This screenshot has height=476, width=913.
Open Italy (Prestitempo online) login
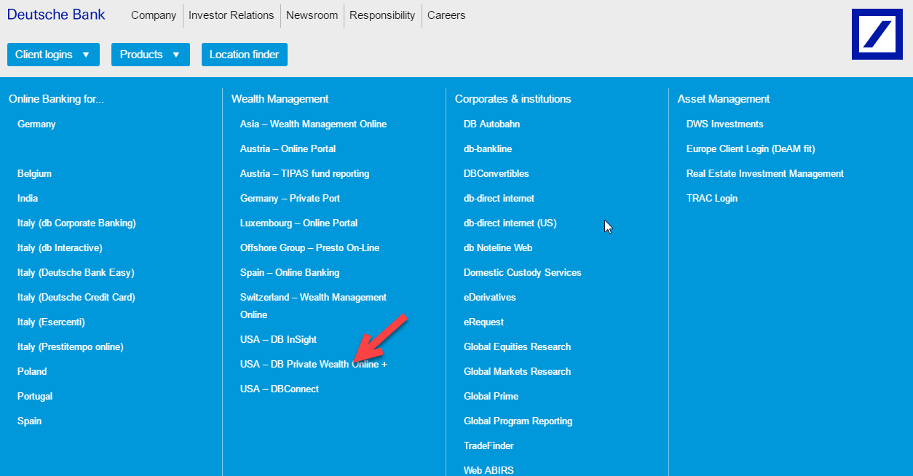pos(71,346)
